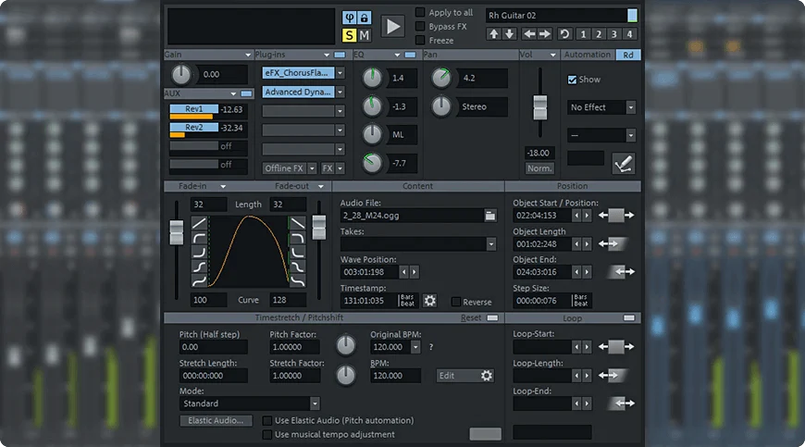Uncheck the Show automation checkbox
Screen dimensions: 805x447
(572, 80)
